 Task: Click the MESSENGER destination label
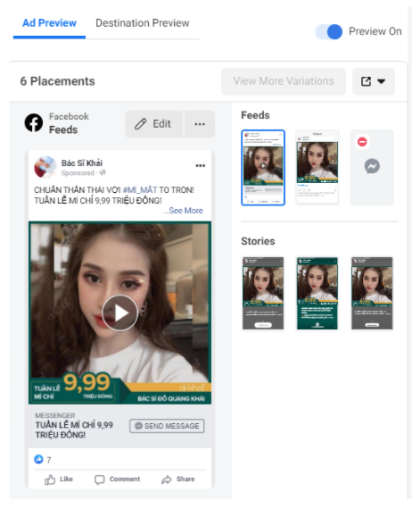coord(55,415)
